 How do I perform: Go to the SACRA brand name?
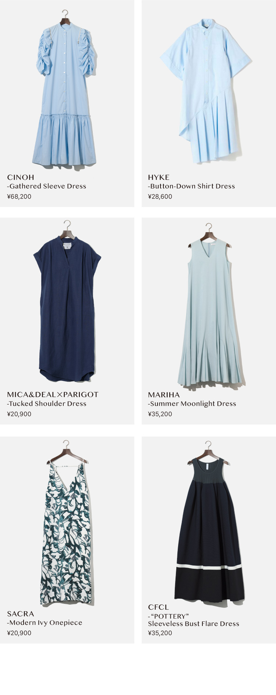pyautogui.click(x=21, y=614)
